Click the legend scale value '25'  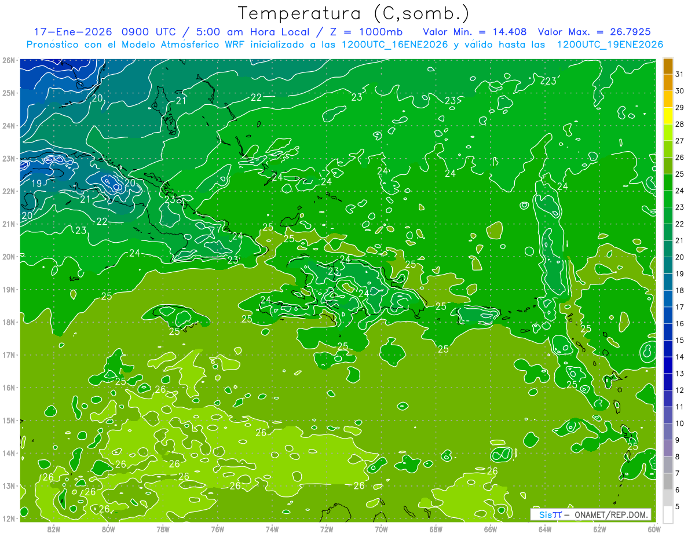coord(680,174)
